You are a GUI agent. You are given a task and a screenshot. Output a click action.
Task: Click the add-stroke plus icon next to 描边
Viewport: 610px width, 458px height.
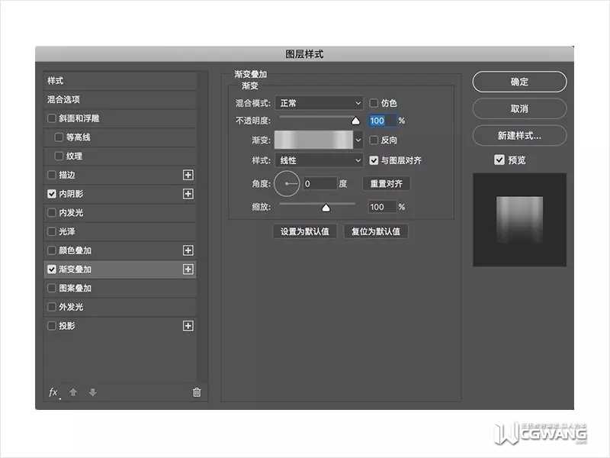click(188, 175)
